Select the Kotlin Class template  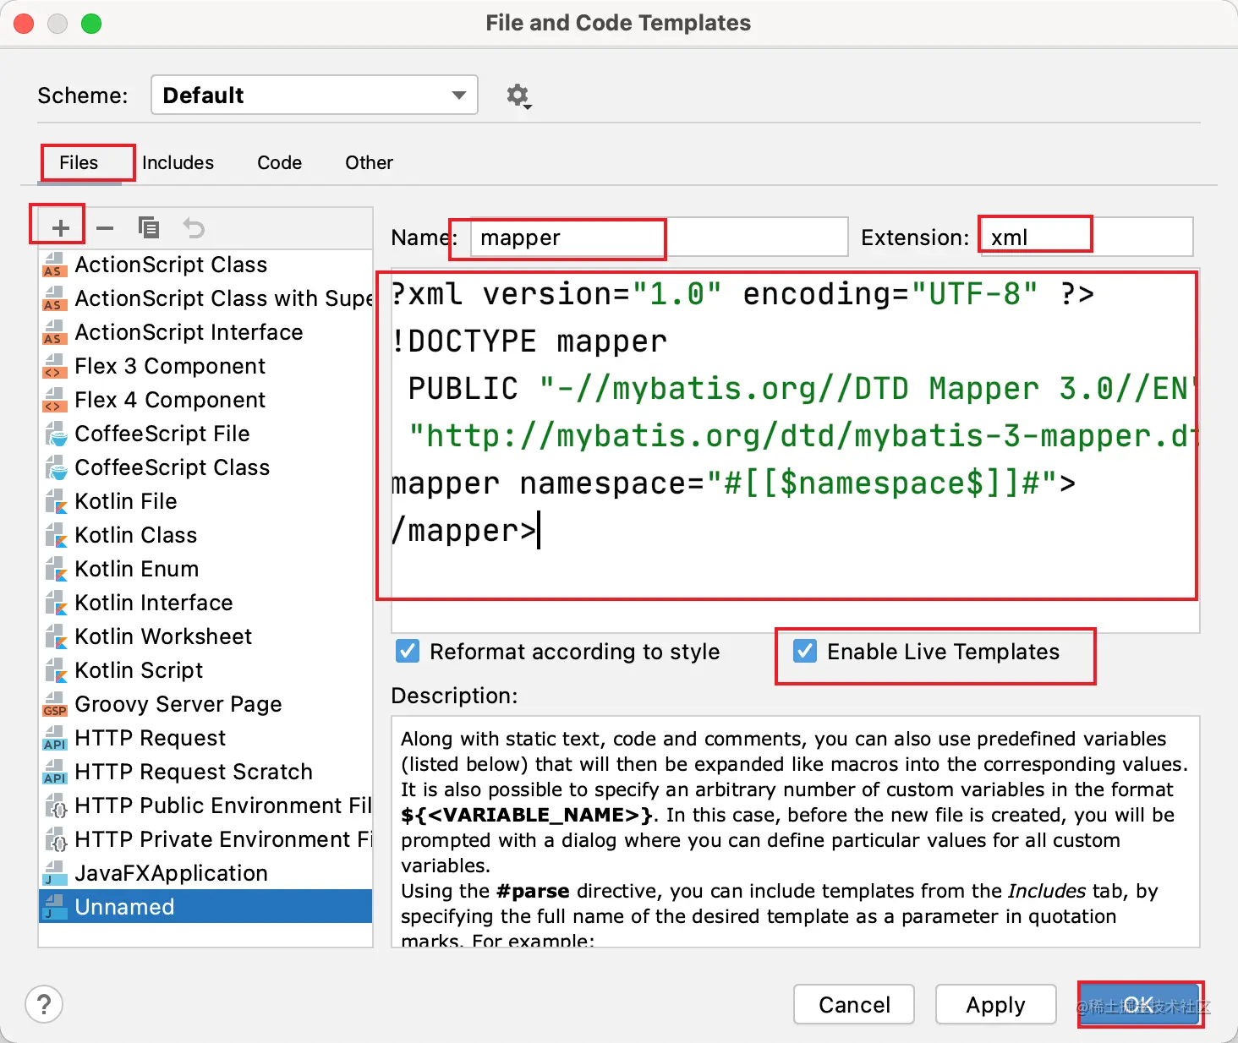tap(205, 535)
